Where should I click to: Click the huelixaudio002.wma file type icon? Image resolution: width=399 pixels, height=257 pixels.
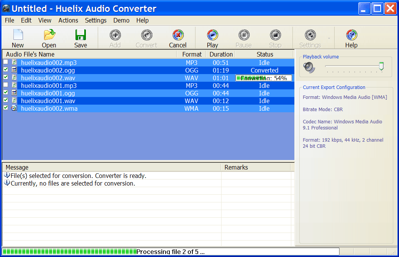pyautogui.click(x=14, y=108)
